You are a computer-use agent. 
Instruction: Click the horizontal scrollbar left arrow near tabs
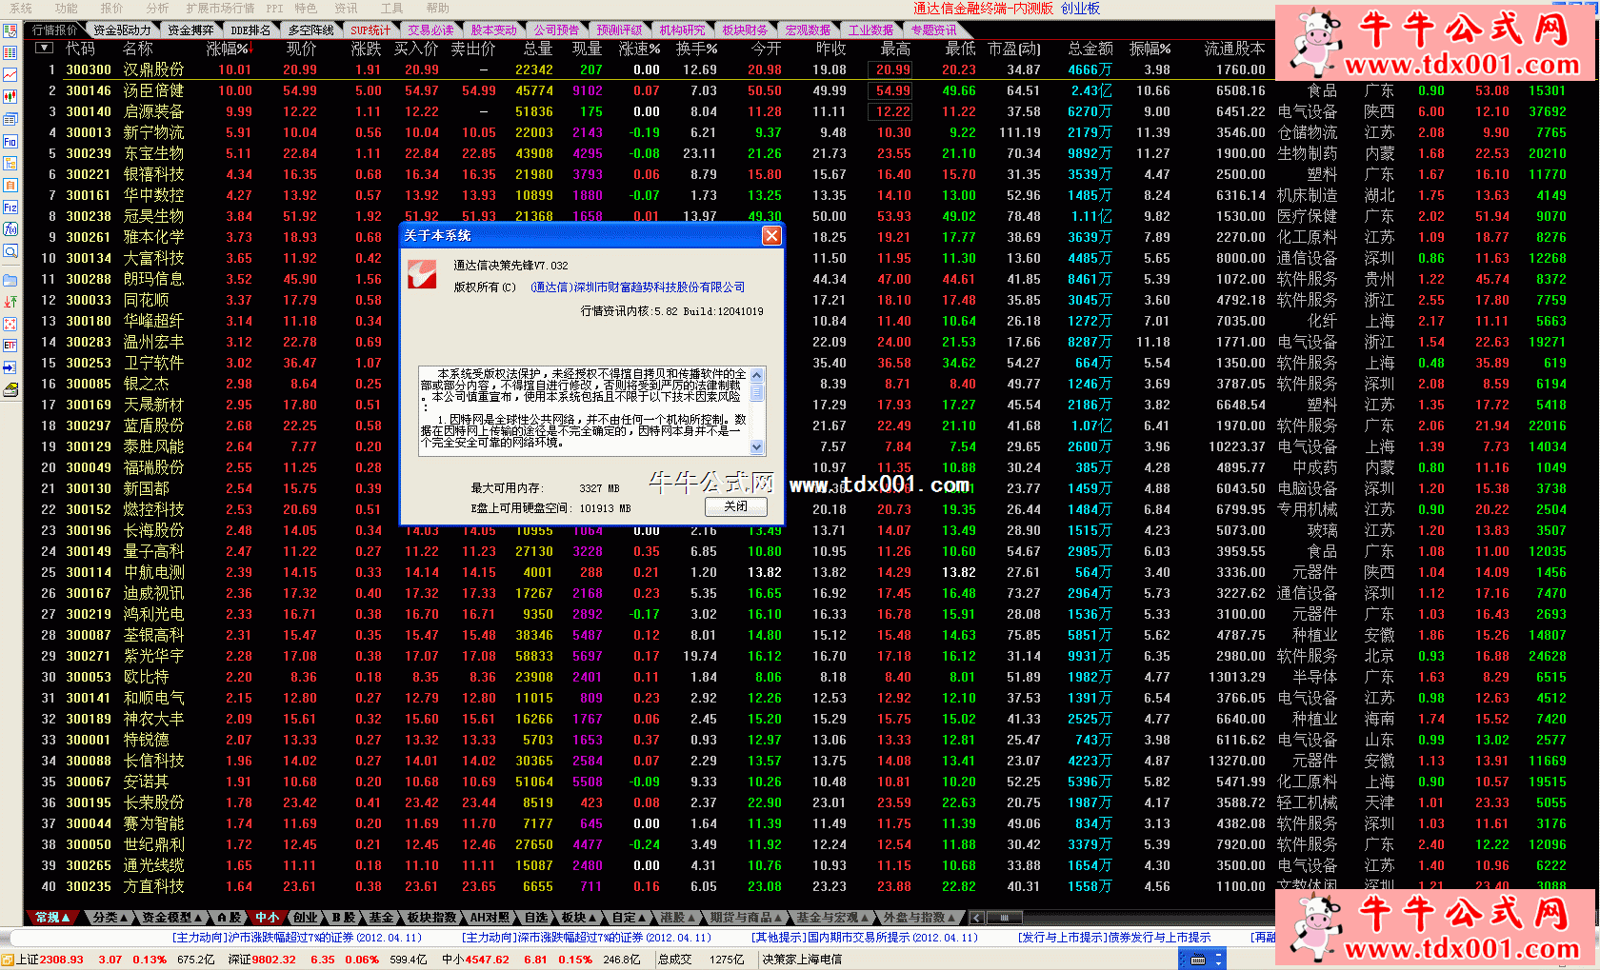[976, 918]
